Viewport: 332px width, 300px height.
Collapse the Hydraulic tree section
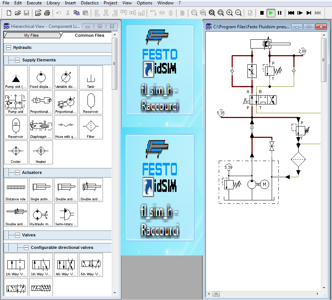(x=8, y=48)
